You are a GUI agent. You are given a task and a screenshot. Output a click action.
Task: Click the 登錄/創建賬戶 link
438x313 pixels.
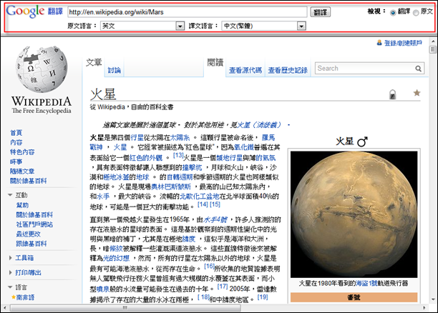[x=403, y=43]
